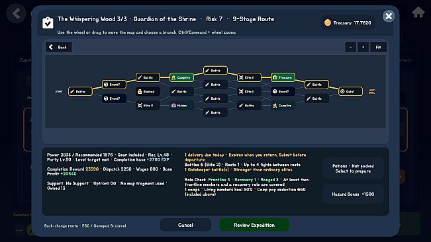The width and height of the screenshot is (431, 242).
Task: Select the Elite II node left of Hidden
Action: [148, 105]
